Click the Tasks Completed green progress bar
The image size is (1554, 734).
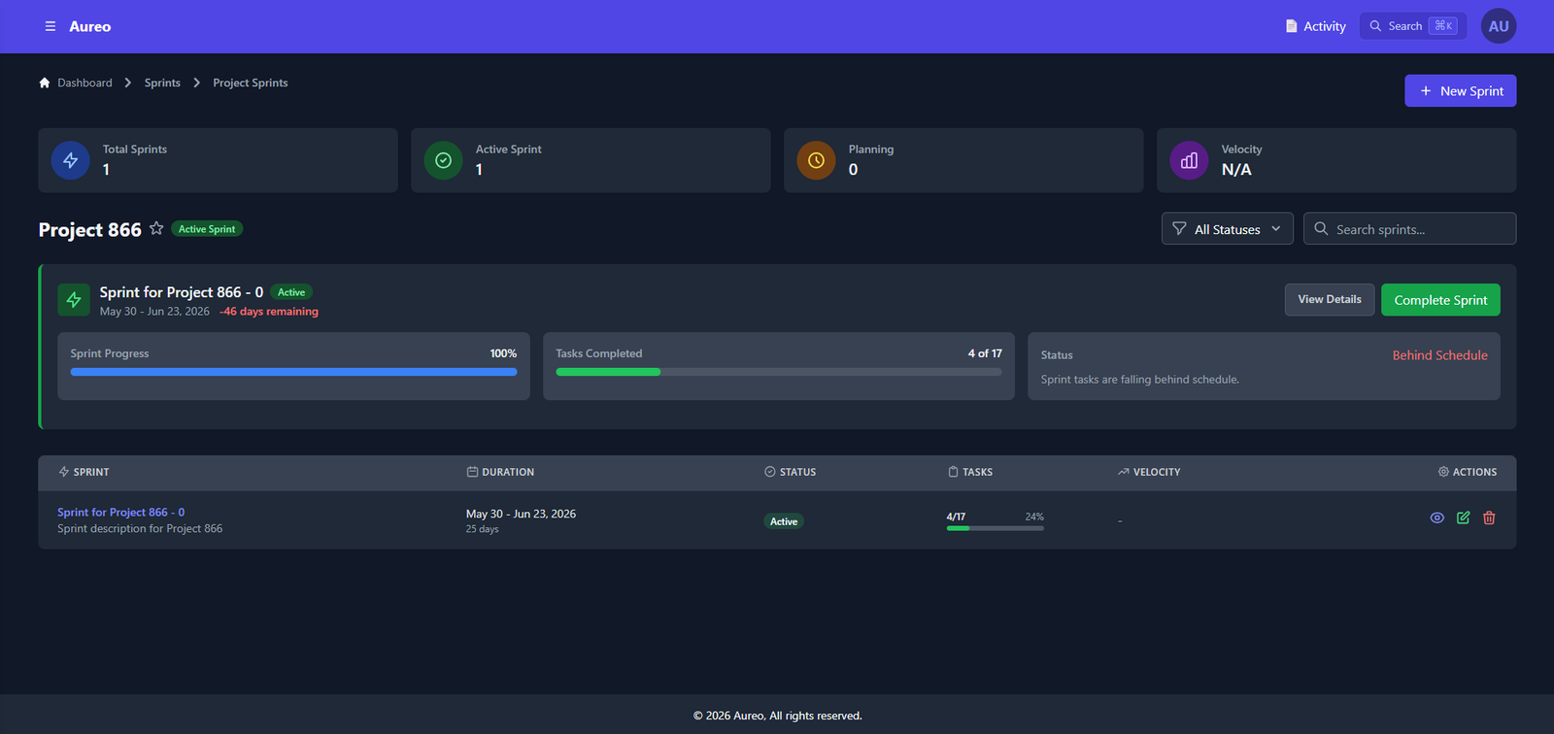(x=608, y=372)
